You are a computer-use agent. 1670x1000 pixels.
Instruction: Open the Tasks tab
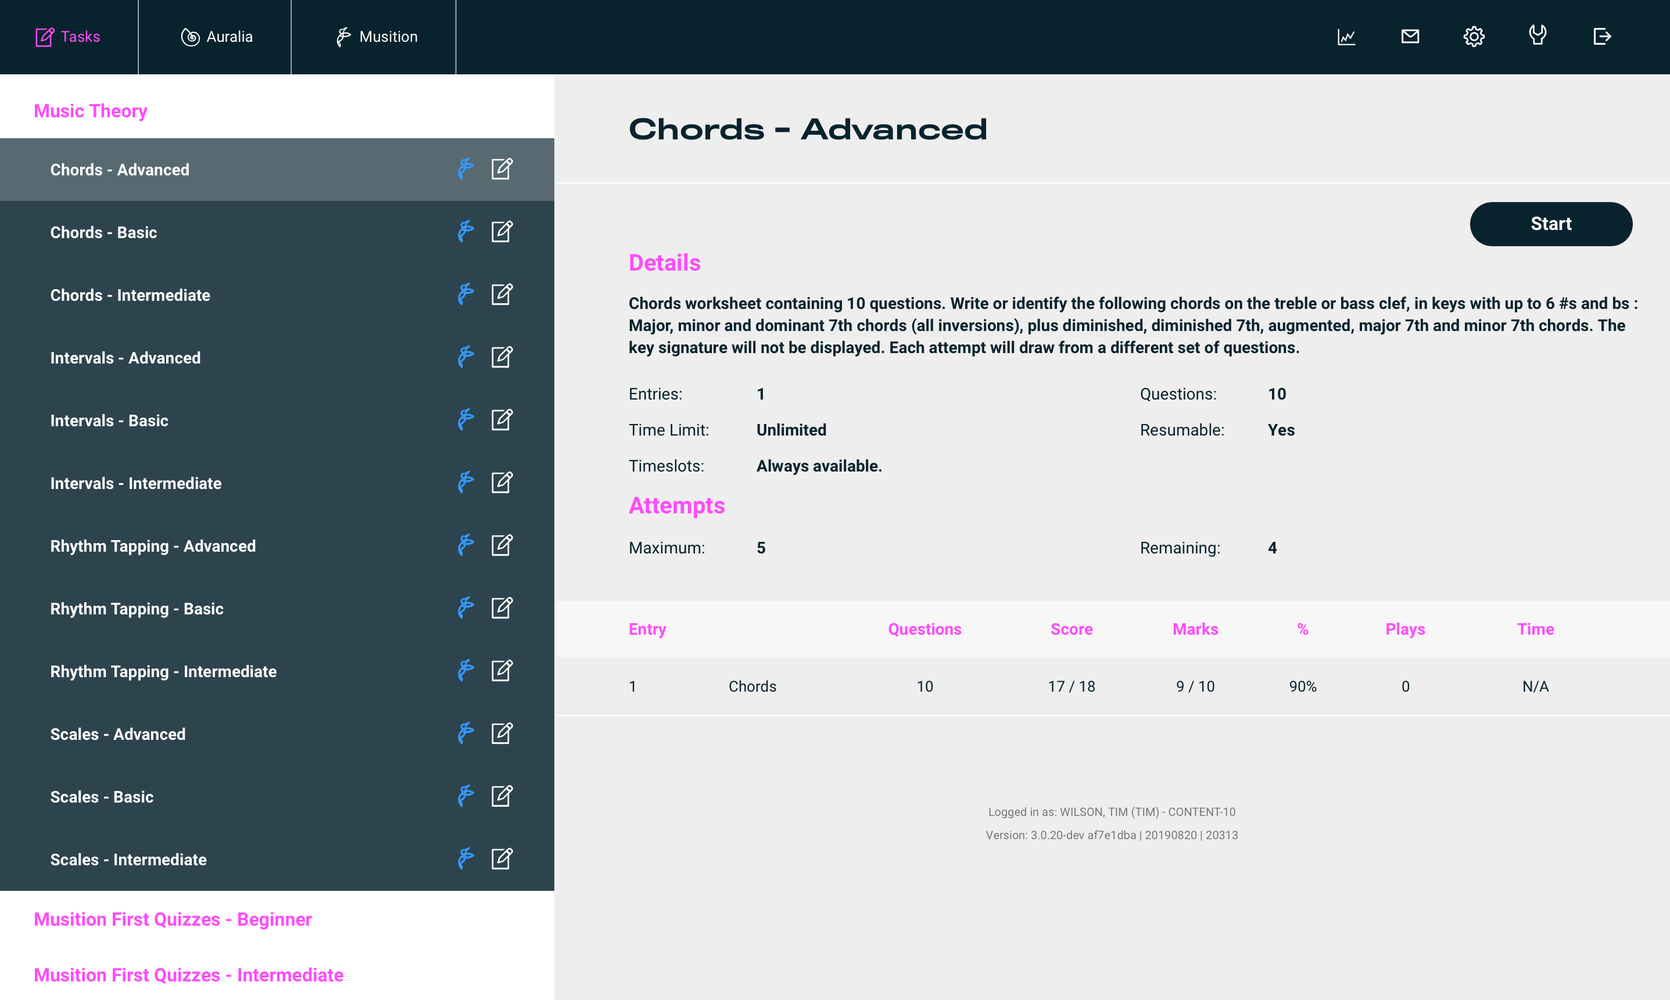pyautogui.click(x=67, y=37)
